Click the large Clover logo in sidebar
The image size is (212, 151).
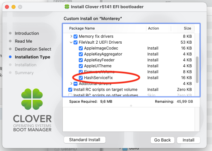pyautogui.click(x=32, y=99)
